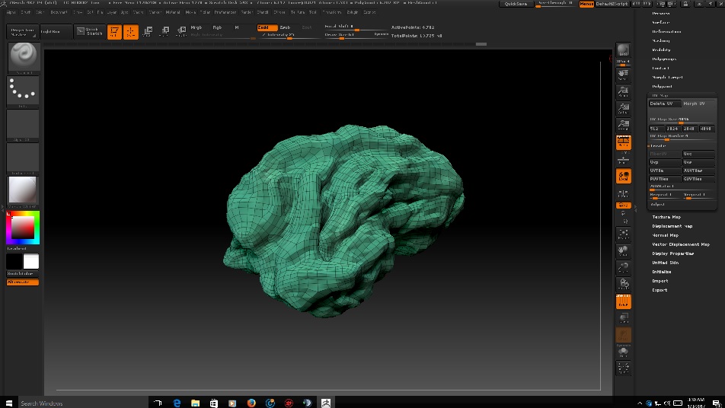Open Windows Task View
This screenshot has height=408, width=725.
point(158,403)
